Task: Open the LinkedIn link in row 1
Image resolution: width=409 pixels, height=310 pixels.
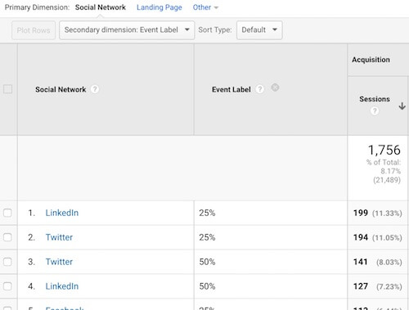Action: click(62, 213)
